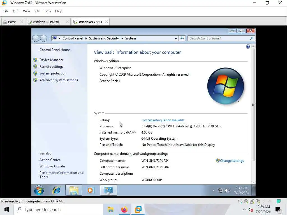Expand the arrow after Control Panel breadcrumb
287x215 pixels.
86,38
